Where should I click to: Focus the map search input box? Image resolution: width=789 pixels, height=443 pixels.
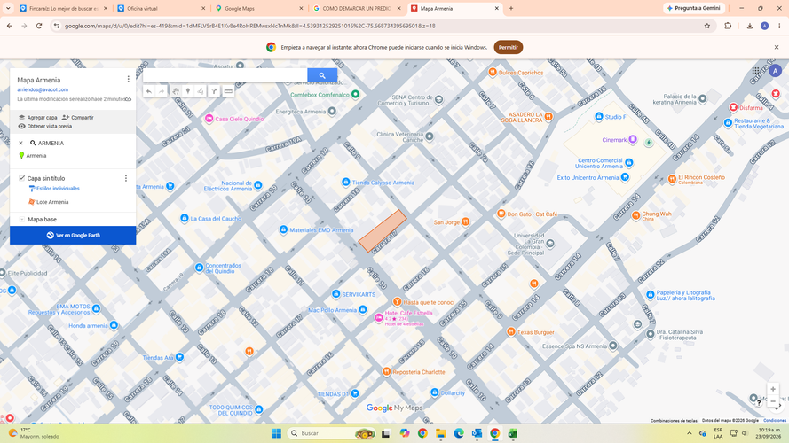click(x=225, y=75)
